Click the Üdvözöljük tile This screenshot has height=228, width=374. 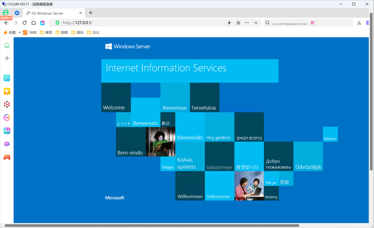pos(308,157)
